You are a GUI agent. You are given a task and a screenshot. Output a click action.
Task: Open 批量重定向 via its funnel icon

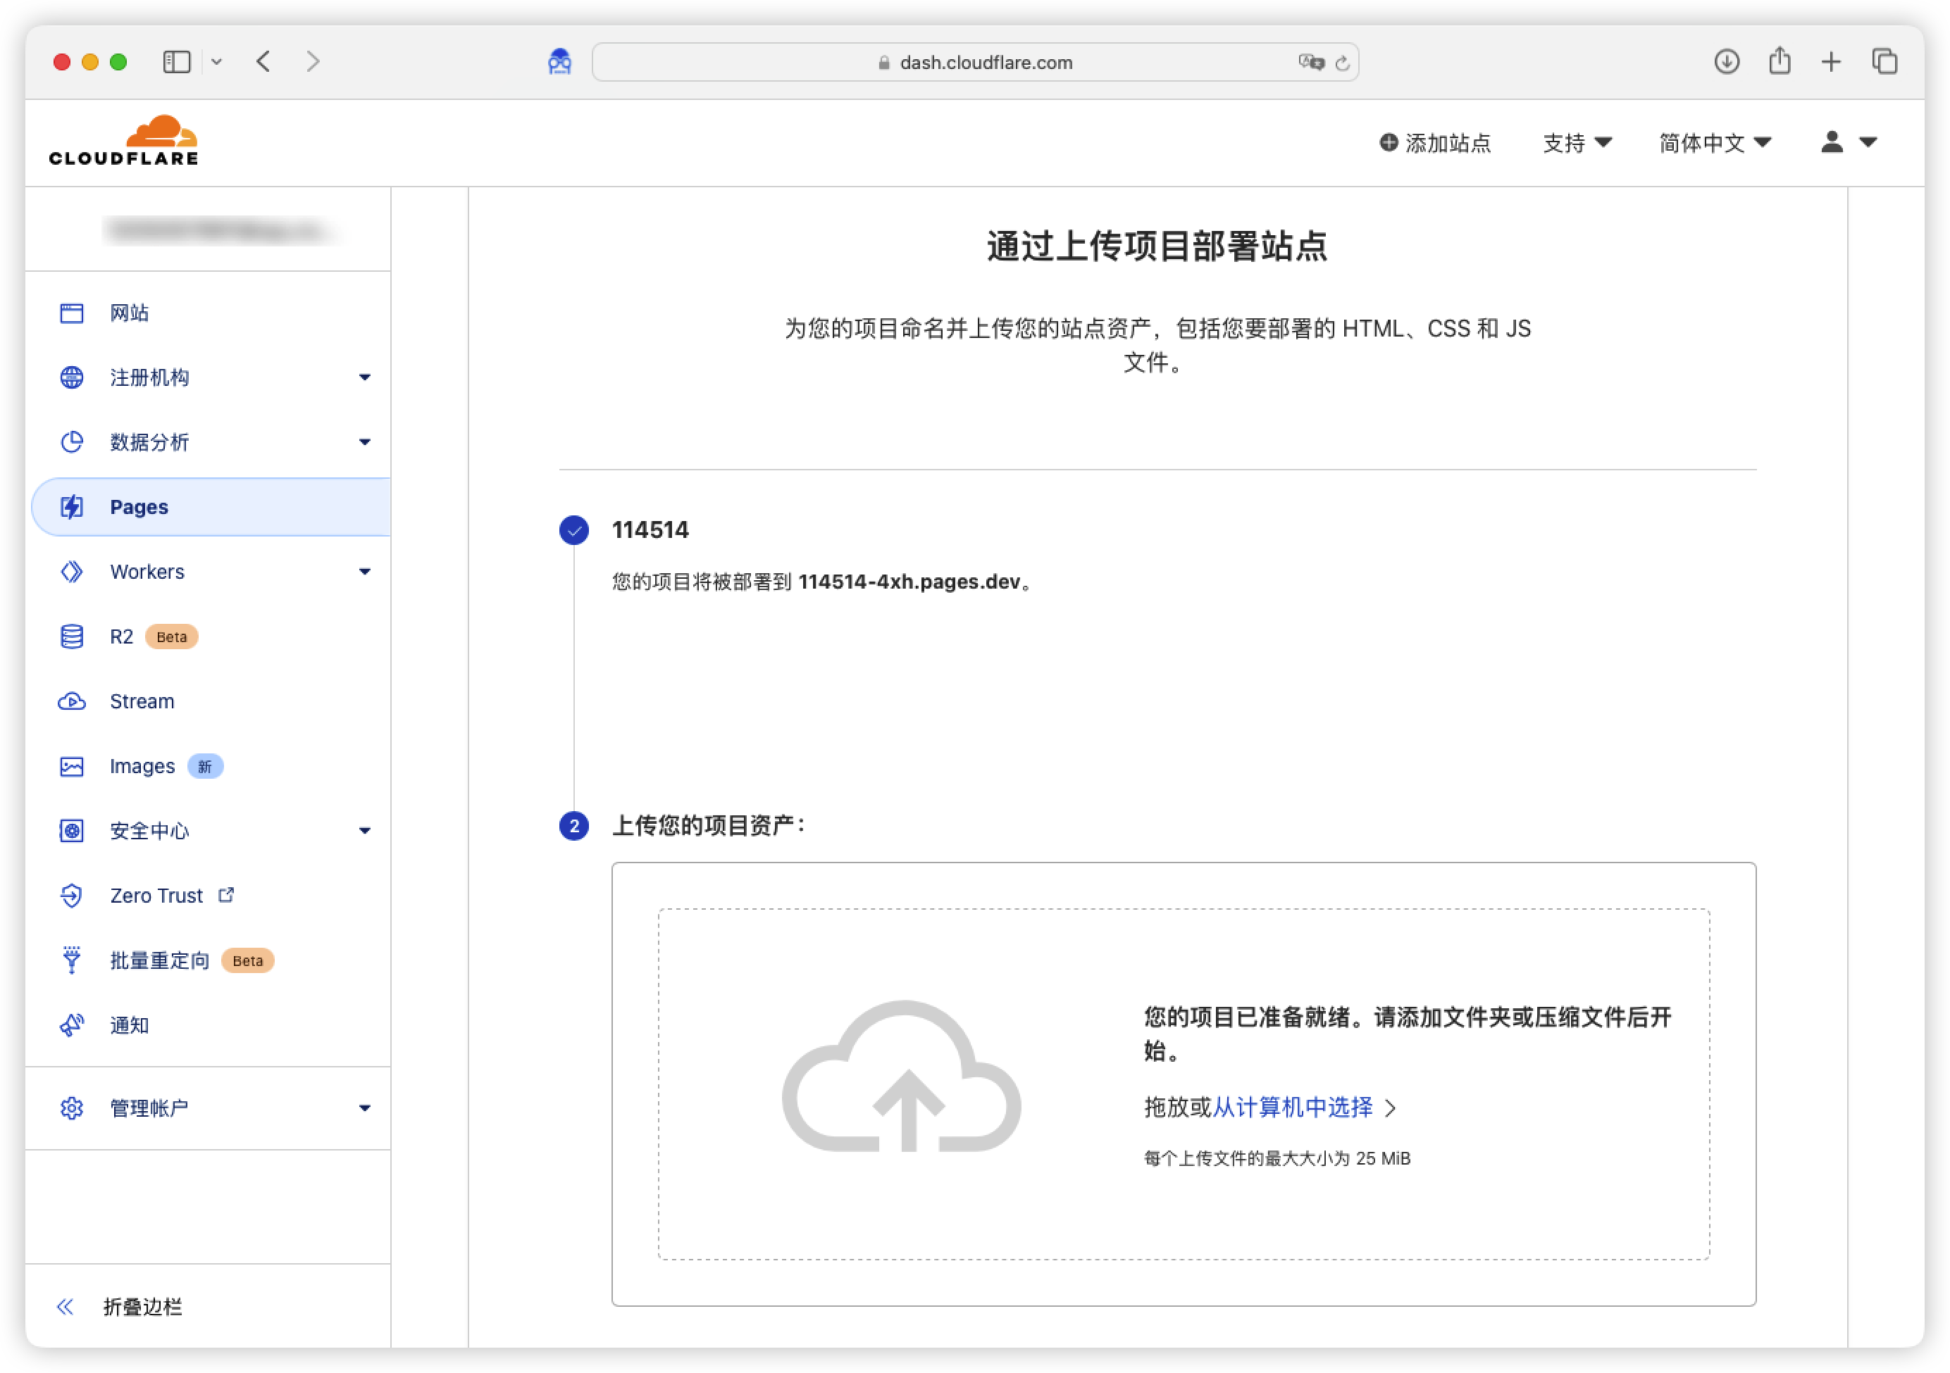click(x=71, y=959)
